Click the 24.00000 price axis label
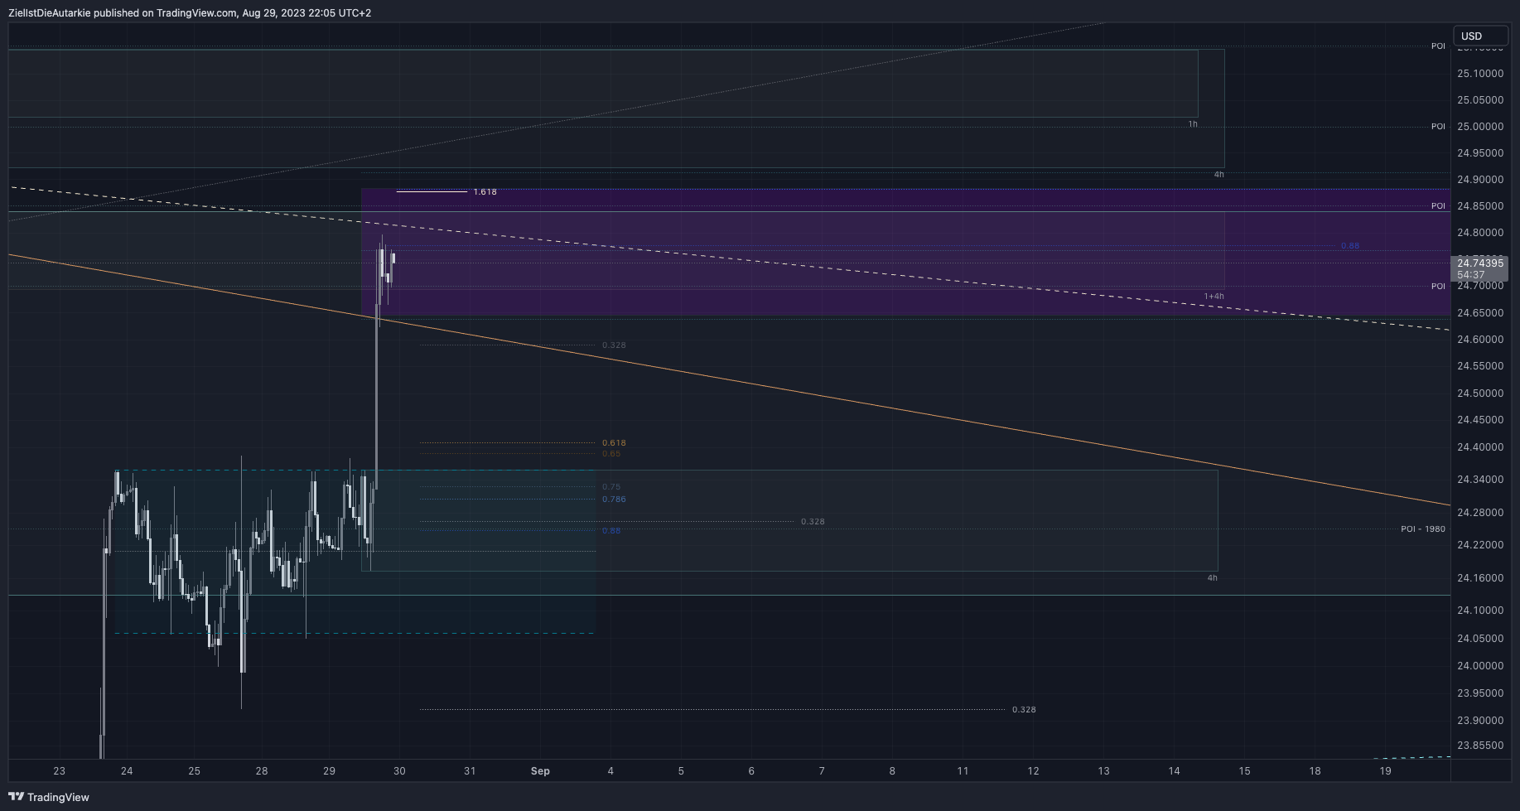Image resolution: width=1520 pixels, height=811 pixels. (1480, 666)
